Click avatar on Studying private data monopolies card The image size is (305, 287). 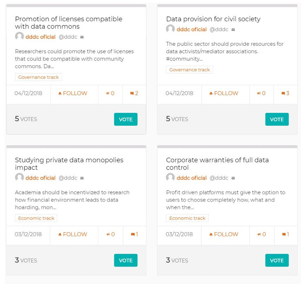coord(20,177)
